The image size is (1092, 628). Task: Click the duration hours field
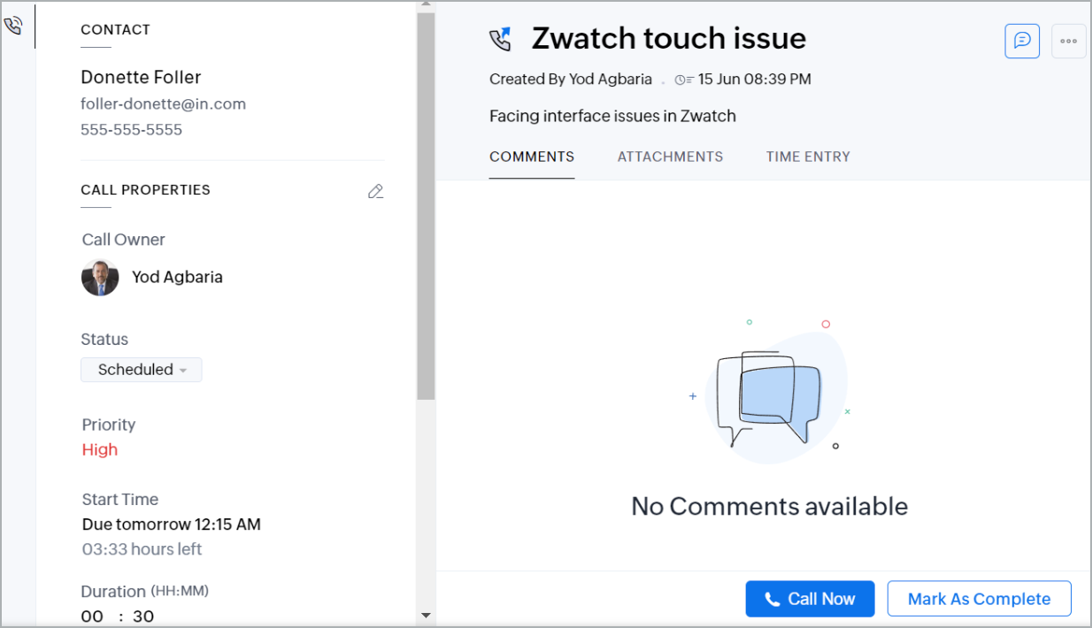click(x=92, y=617)
